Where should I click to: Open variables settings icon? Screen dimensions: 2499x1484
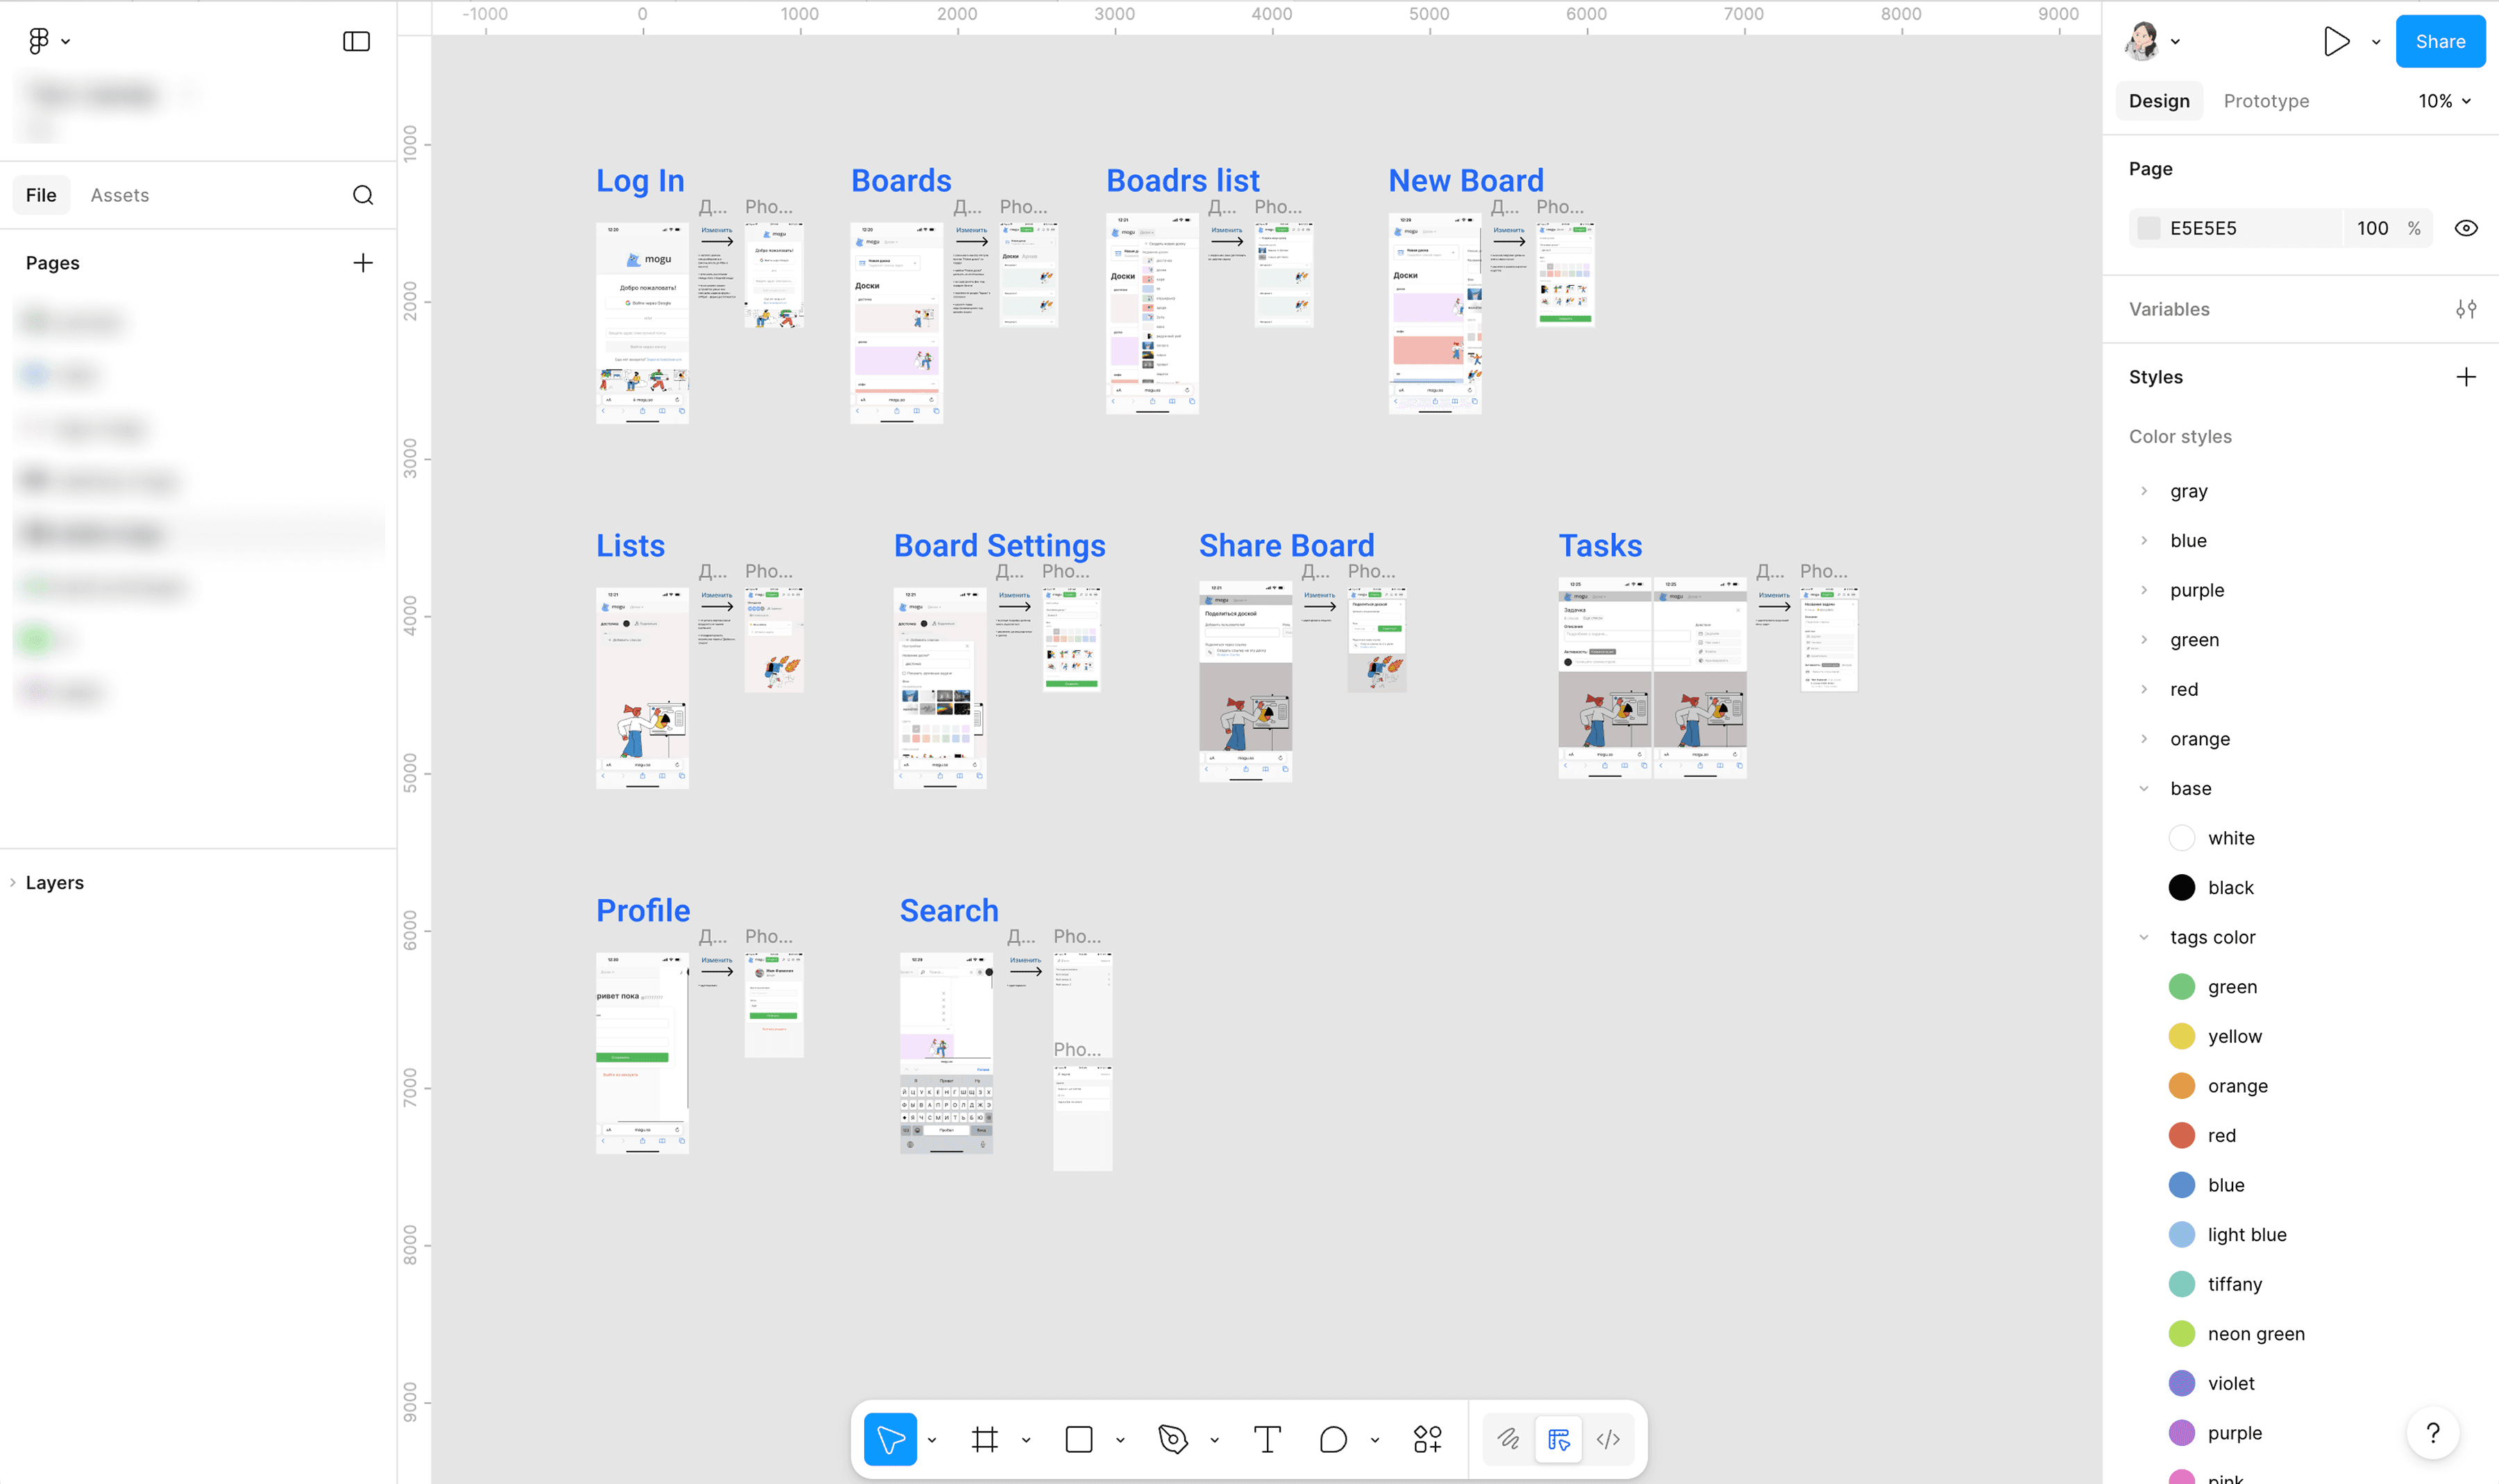[2466, 309]
